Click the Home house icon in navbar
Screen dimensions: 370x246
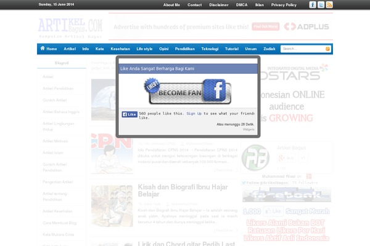pos(43,48)
